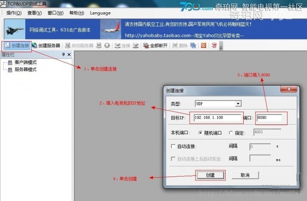Click the yahobaby.taobao.com banner link
The height and width of the screenshot is (201, 307).
pyautogui.click(x=184, y=36)
